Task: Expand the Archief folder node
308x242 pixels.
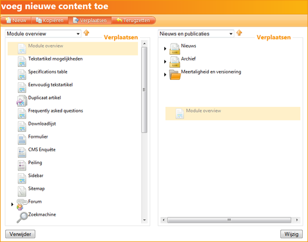Action: [165, 62]
